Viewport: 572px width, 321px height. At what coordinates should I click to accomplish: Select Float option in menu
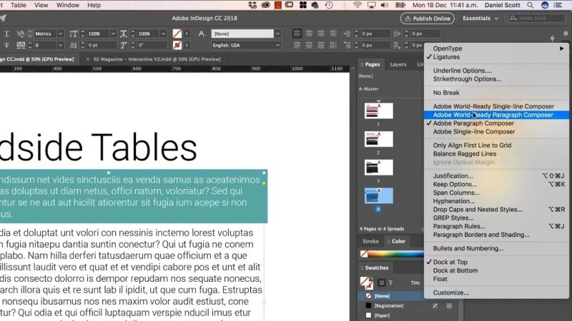(x=496, y=279)
